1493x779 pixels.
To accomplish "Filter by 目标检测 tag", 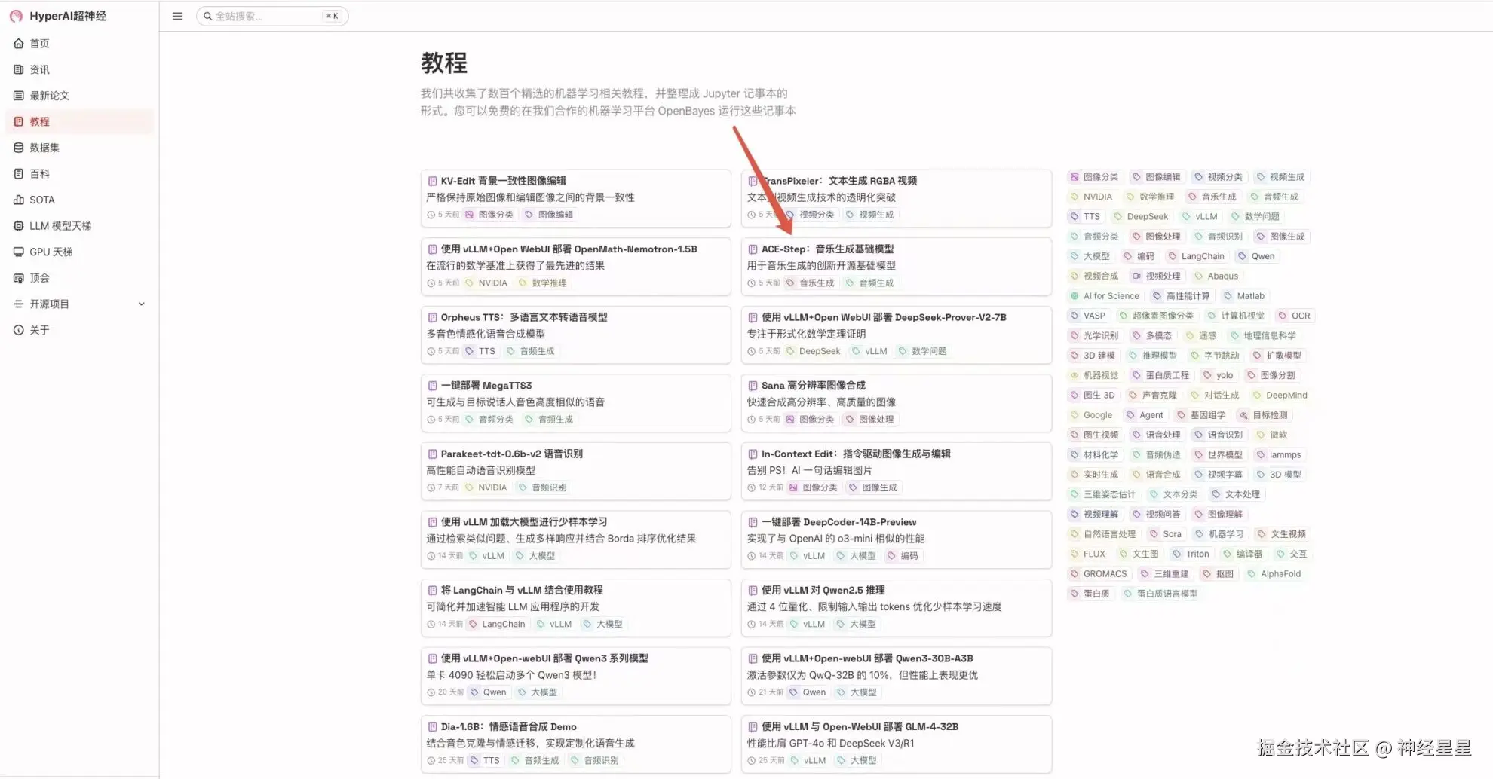I will click(x=1264, y=415).
